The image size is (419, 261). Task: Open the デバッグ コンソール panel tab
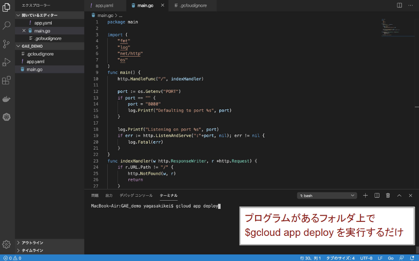136,195
